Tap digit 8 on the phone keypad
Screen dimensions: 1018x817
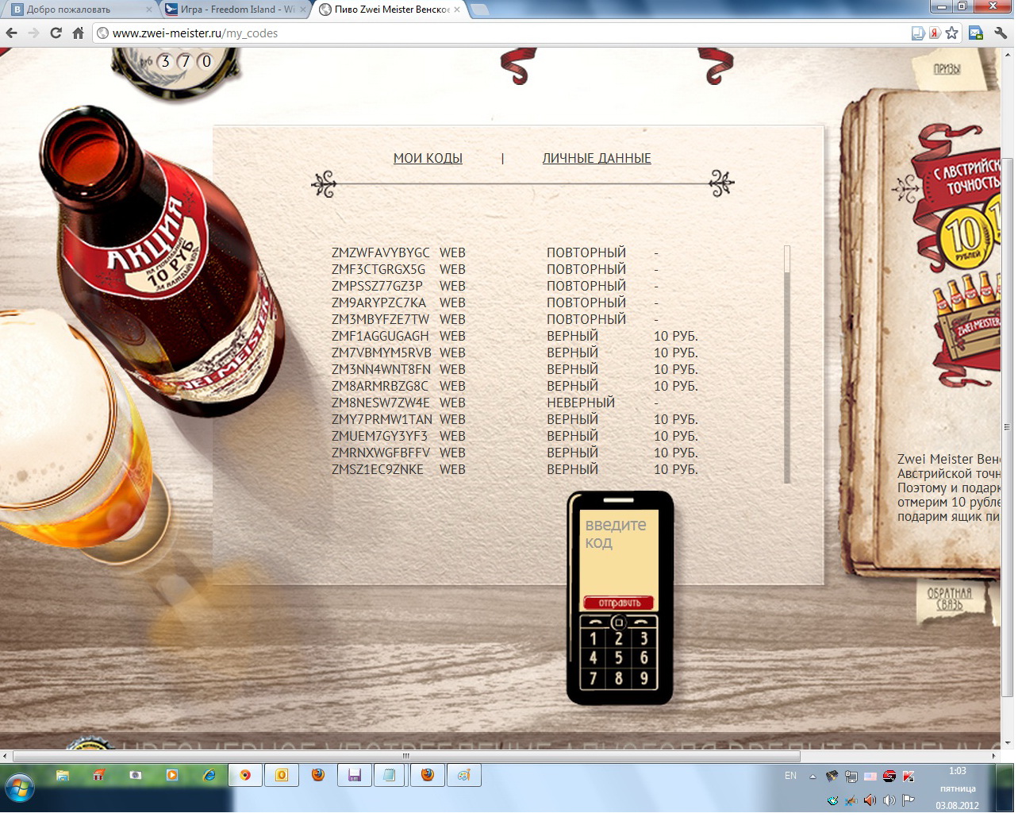(x=619, y=679)
